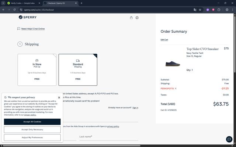The width and height of the screenshot is (236, 147).
Task: Open the shopping bag icon
Action: click(131, 18)
